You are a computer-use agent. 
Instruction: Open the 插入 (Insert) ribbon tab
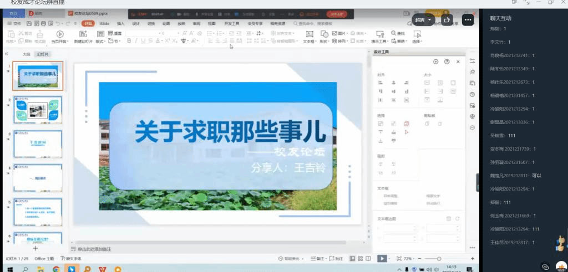(x=120, y=24)
